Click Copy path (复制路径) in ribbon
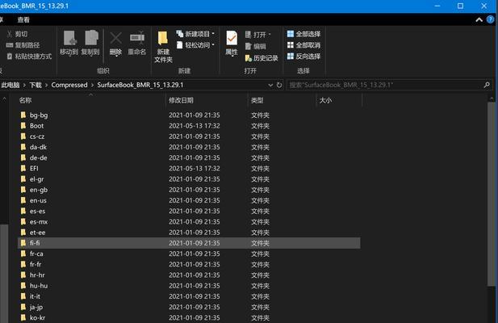Screen dimensions: 498x323 [23, 45]
